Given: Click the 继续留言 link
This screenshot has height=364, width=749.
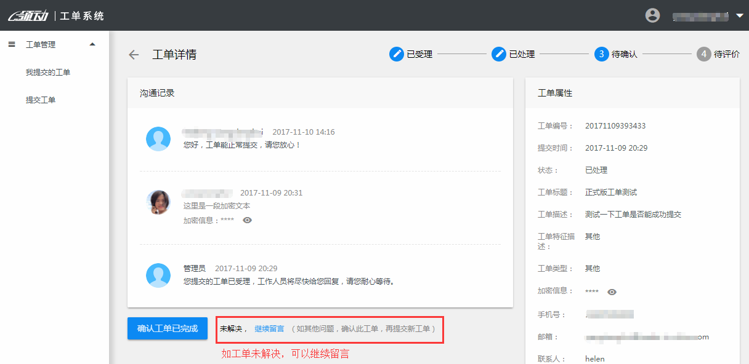Looking at the screenshot, I should (269, 329).
